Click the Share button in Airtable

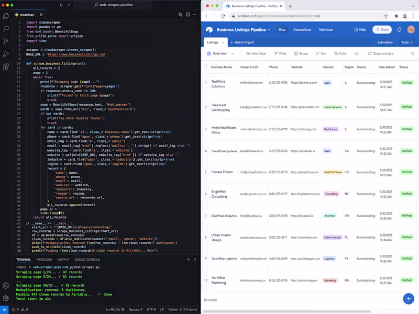tap(382, 30)
